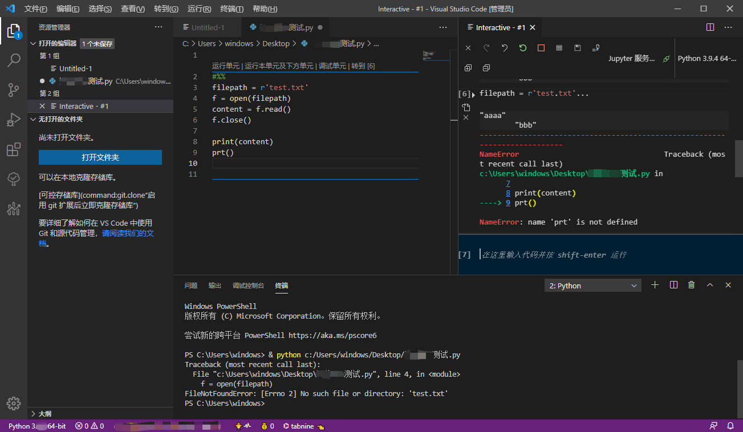Switch to Output tab 输出 in panel
Image resolution: width=743 pixels, height=432 pixels.
pos(215,286)
